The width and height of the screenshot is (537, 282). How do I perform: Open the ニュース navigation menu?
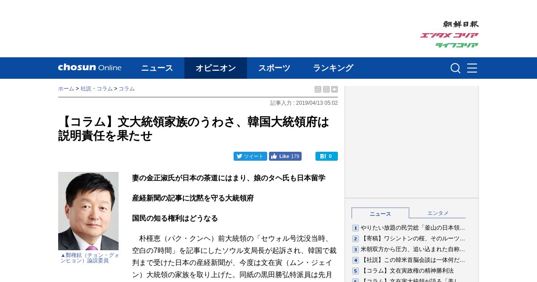[157, 68]
